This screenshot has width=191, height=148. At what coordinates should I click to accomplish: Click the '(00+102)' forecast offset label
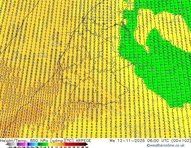tap(181, 141)
